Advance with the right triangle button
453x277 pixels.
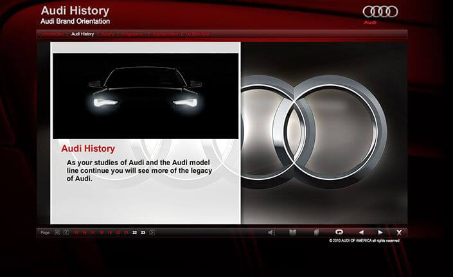pyautogui.click(x=380, y=232)
